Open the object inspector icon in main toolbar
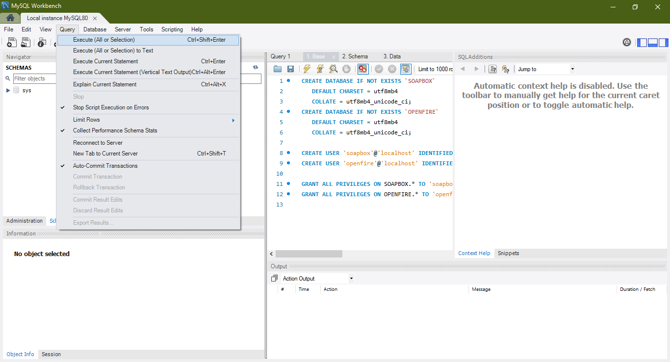 pos(42,43)
